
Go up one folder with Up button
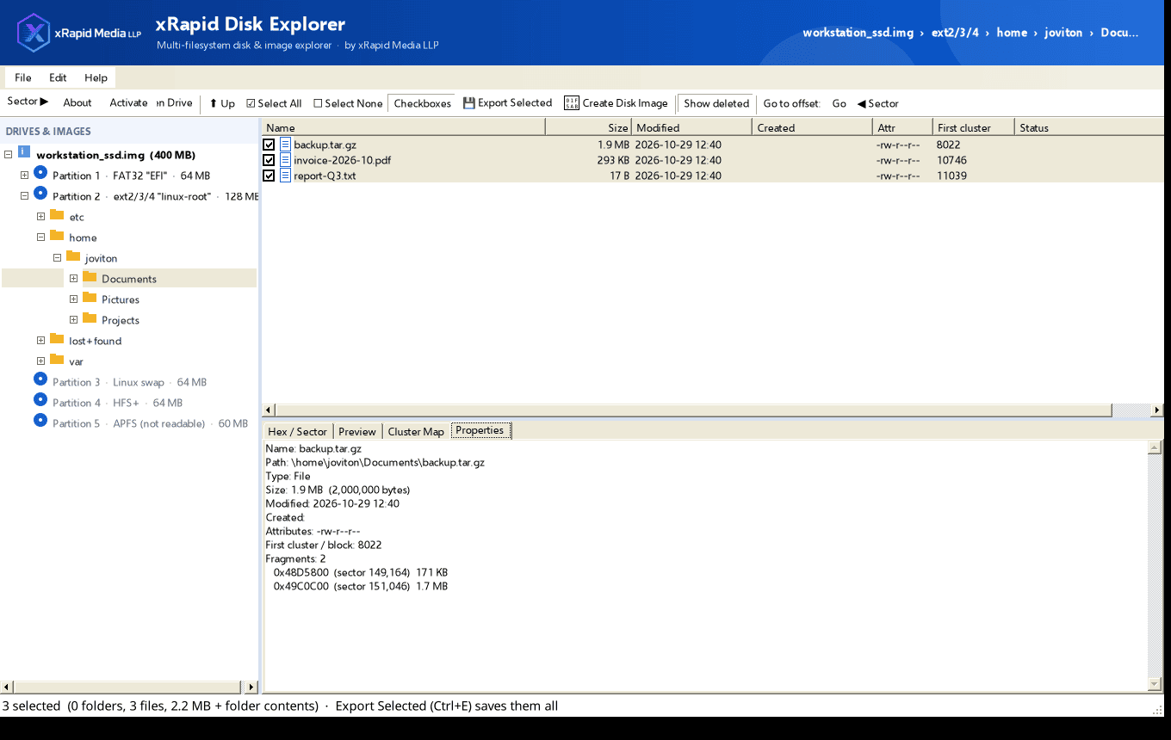tap(222, 103)
